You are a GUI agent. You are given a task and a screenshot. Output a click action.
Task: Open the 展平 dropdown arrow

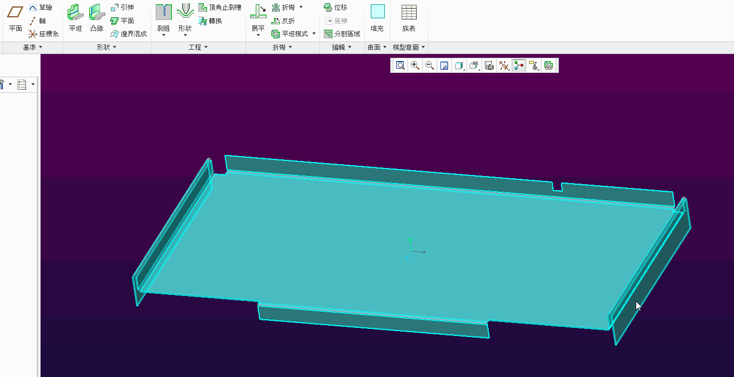258,35
